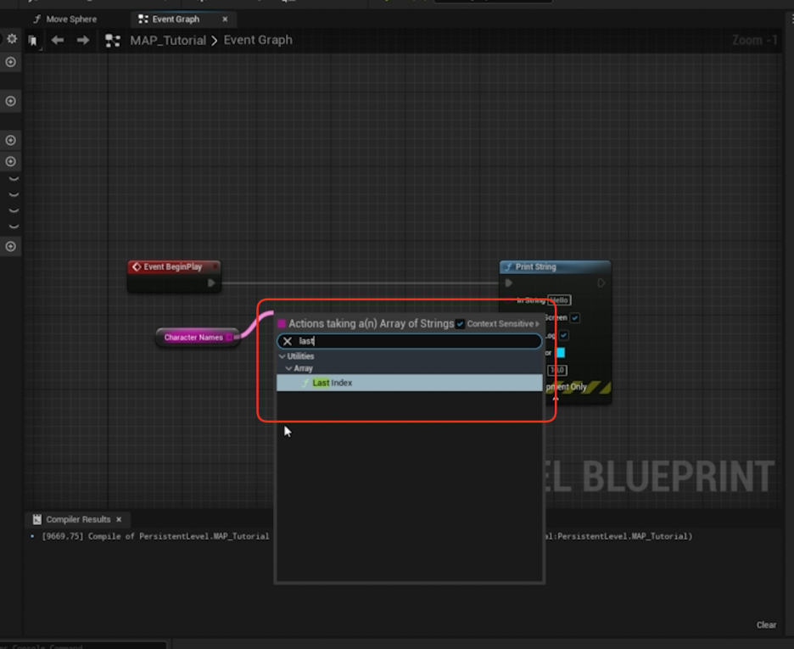Toggle Print to Log checkbox
794x649 pixels.
(x=563, y=335)
